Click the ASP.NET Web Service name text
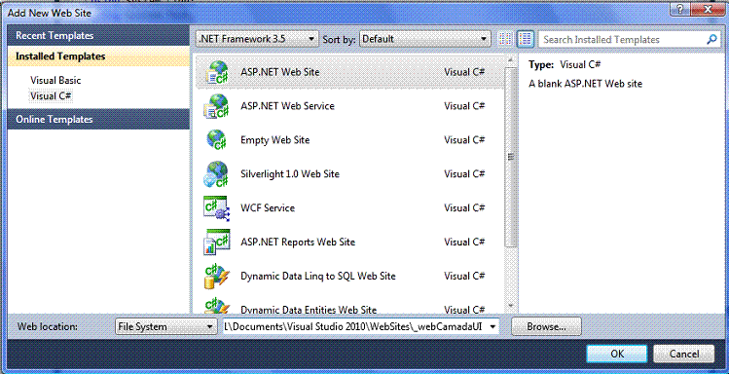 287,106
